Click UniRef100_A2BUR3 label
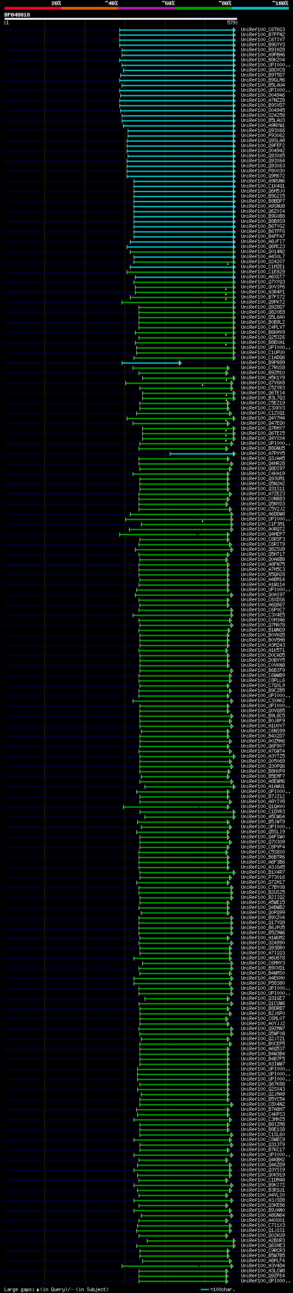This screenshot has height=1293, width=293. 263,1240
